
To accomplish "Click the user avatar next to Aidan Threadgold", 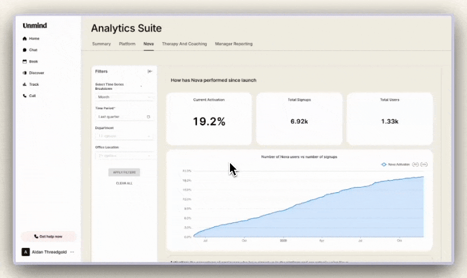I will (x=25, y=252).
